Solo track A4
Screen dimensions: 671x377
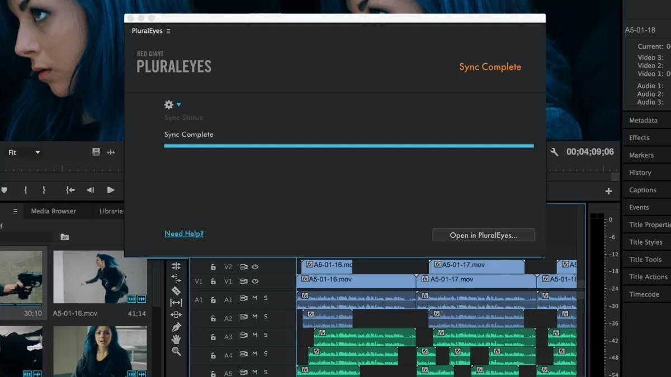point(266,355)
